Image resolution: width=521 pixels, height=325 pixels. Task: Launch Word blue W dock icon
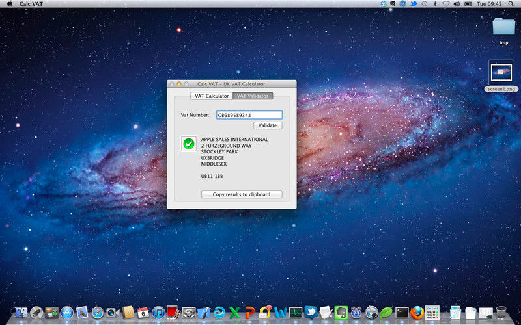[x=281, y=313]
